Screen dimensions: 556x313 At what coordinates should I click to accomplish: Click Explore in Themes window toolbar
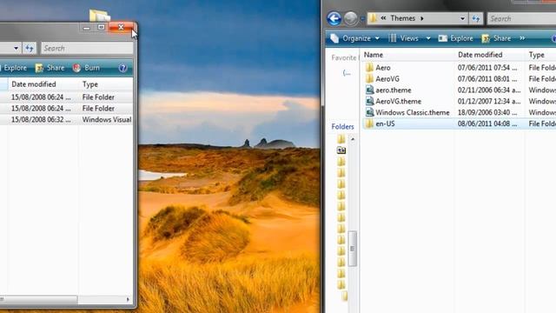455,38
